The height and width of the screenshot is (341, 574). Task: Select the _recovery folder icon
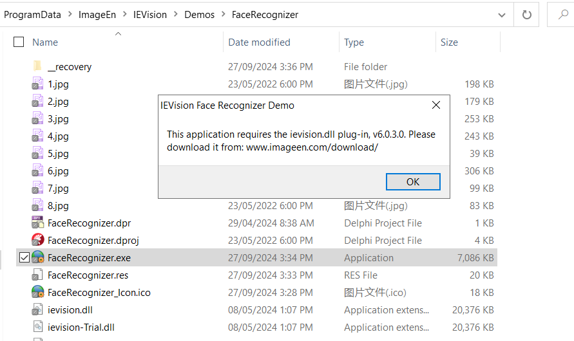[37, 66]
